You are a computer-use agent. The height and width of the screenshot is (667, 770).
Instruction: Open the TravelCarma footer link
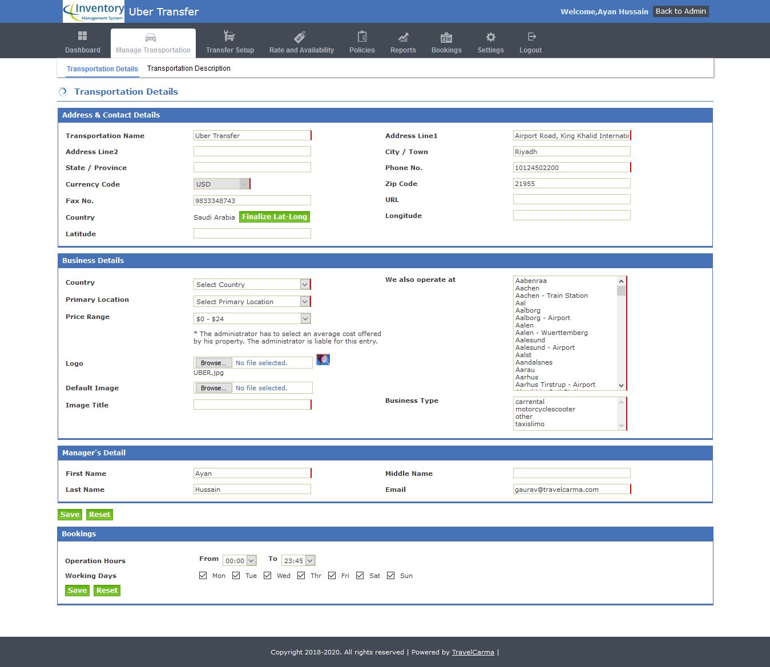click(473, 652)
